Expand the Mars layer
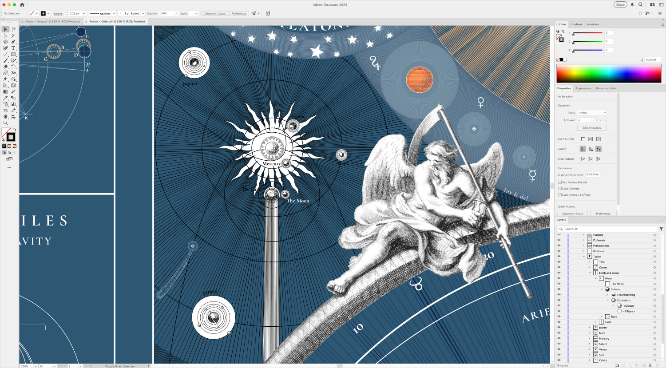 pos(590,333)
